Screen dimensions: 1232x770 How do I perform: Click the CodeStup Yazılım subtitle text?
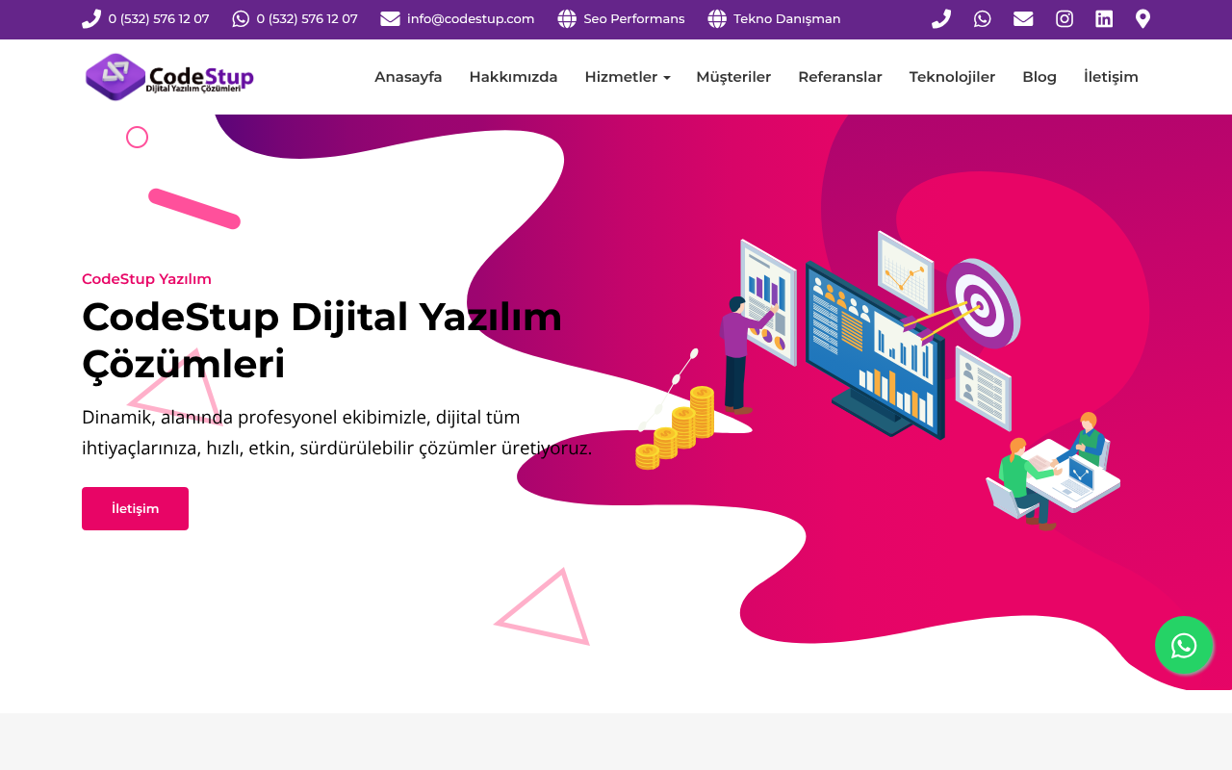click(x=146, y=279)
